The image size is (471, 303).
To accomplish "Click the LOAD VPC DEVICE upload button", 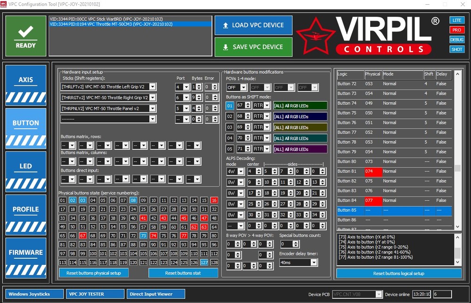I will tap(253, 25).
